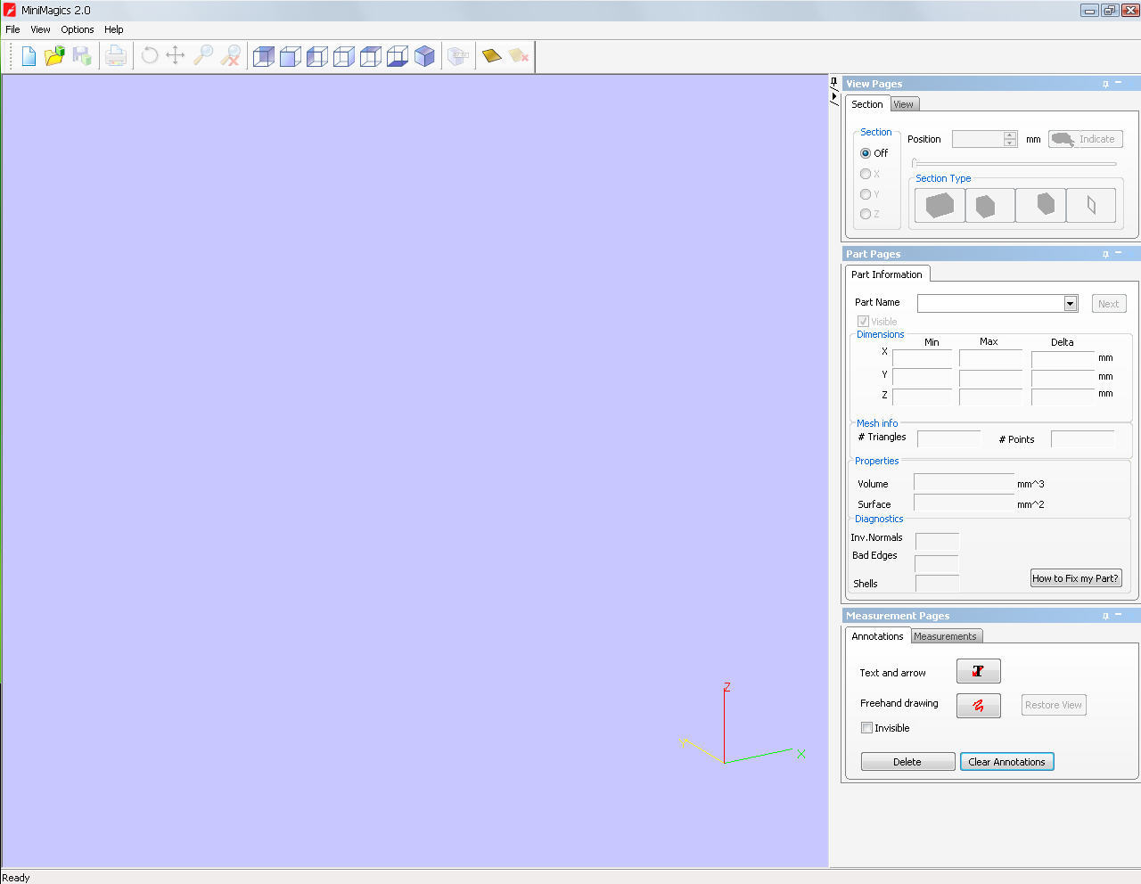Click the Triangles count field
Screen dimensions: 1141x884
click(948, 438)
